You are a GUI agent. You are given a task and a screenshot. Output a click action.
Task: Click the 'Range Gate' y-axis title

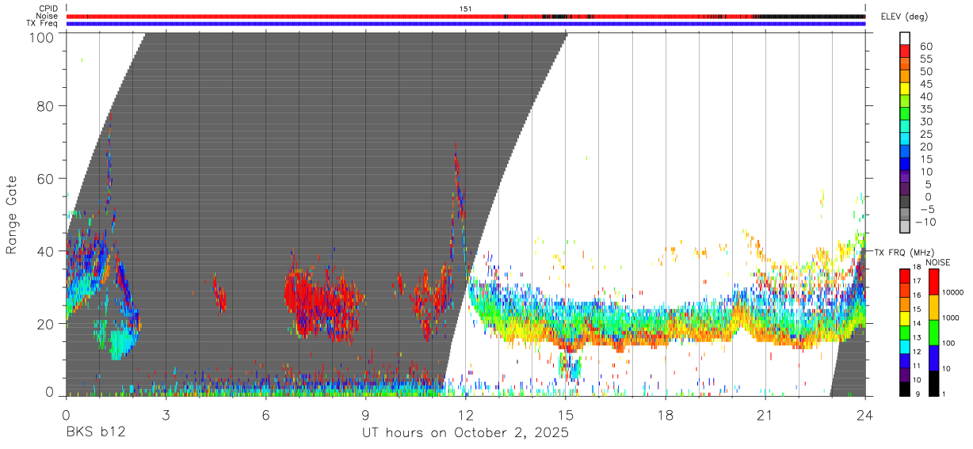click(x=12, y=215)
